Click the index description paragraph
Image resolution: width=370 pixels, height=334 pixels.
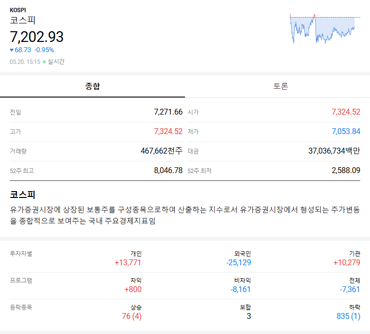click(x=185, y=215)
